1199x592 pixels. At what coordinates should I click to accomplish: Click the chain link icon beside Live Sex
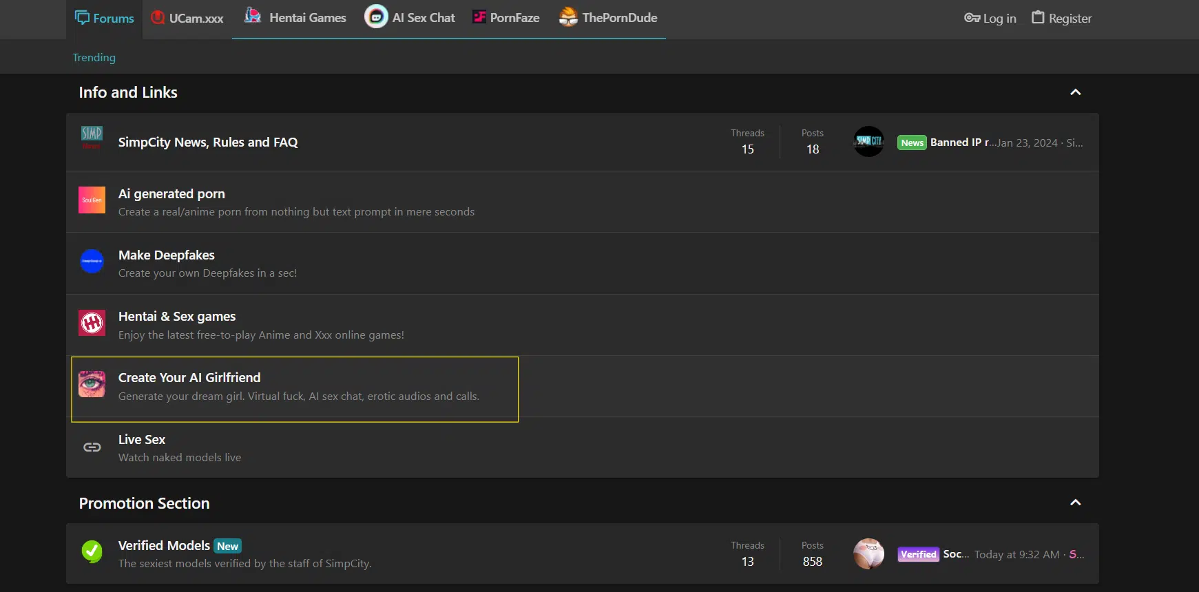92,447
